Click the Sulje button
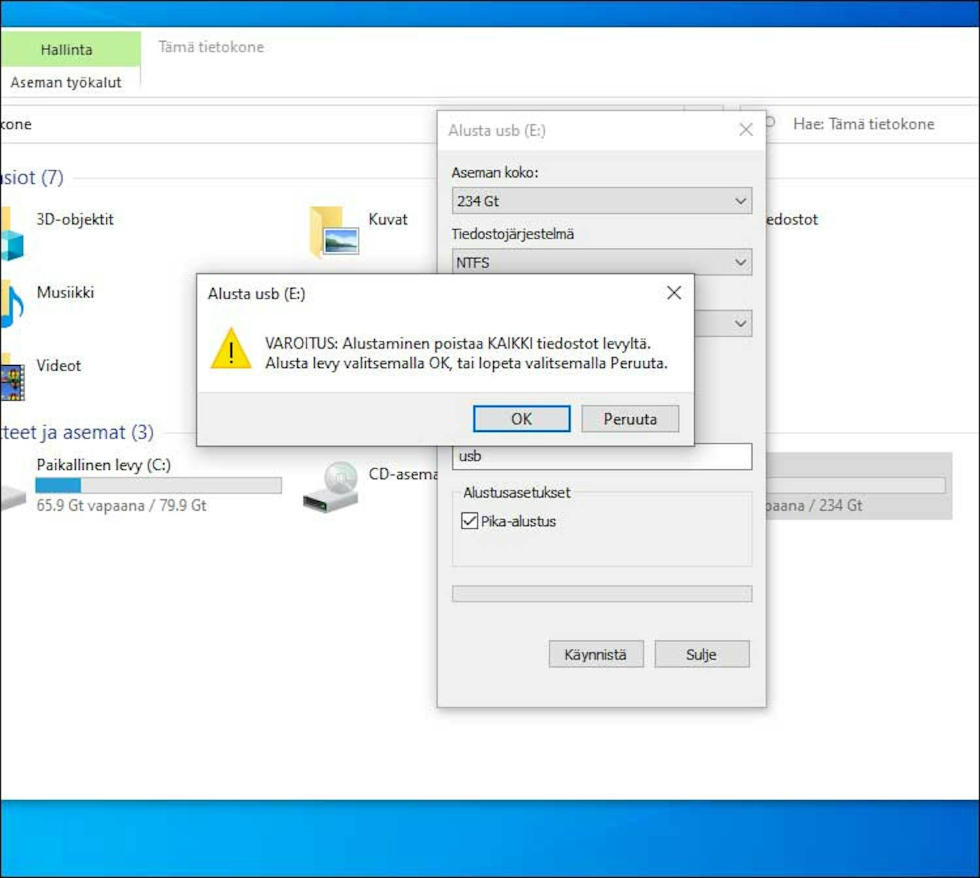 click(702, 654)
